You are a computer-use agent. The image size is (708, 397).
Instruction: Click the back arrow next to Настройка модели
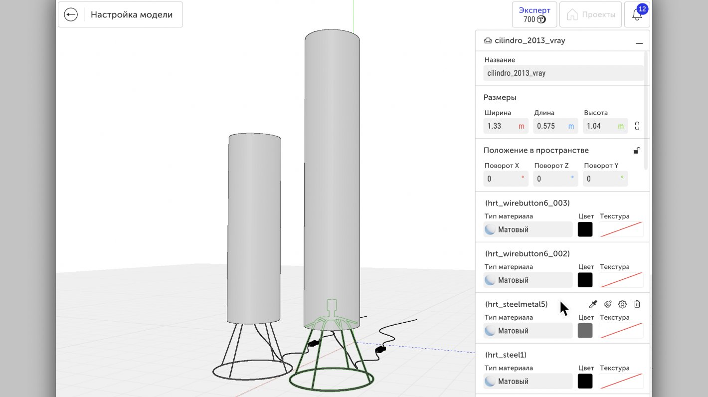(x=71, y=14)
